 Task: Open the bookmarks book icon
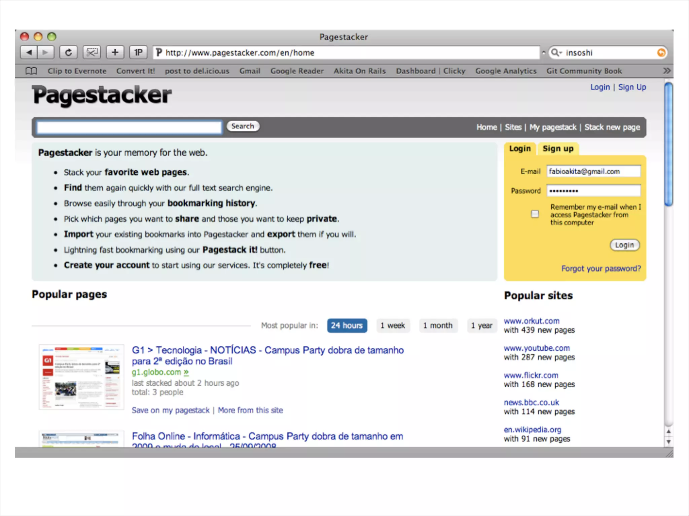tap(31, 71)
